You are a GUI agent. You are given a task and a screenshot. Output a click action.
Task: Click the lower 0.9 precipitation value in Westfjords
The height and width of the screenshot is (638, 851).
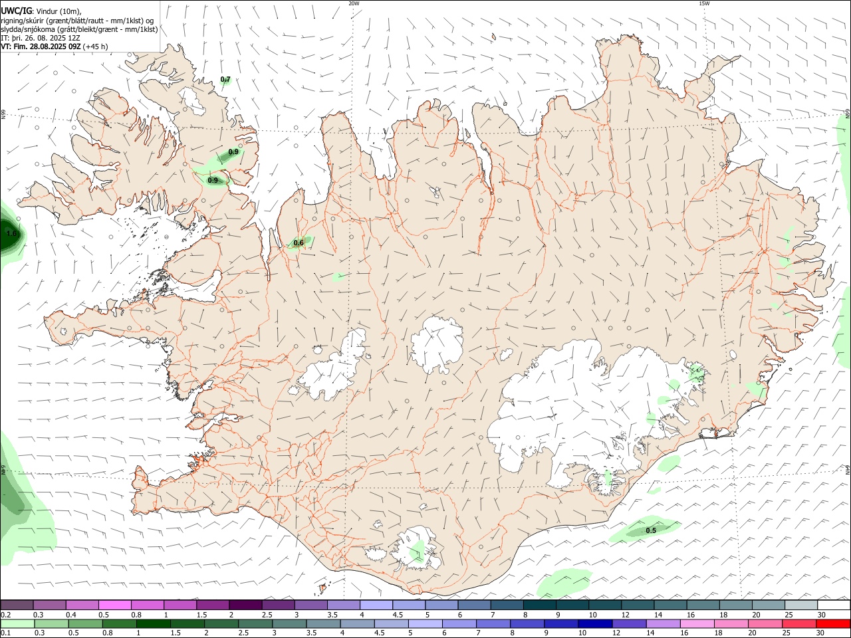click(213, 180)
